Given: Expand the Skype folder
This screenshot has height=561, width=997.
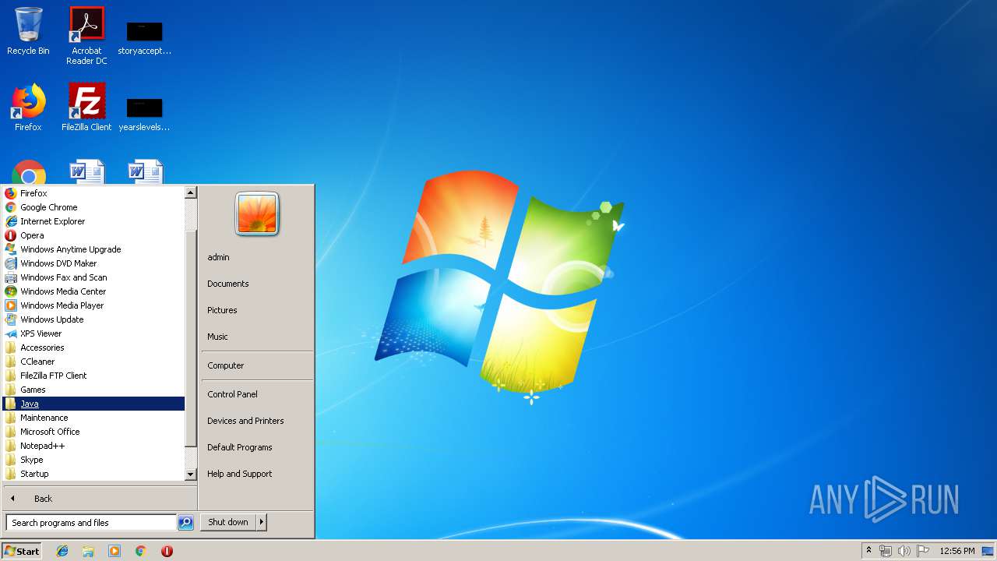Looking at the screenshot, I should (93, 460).
